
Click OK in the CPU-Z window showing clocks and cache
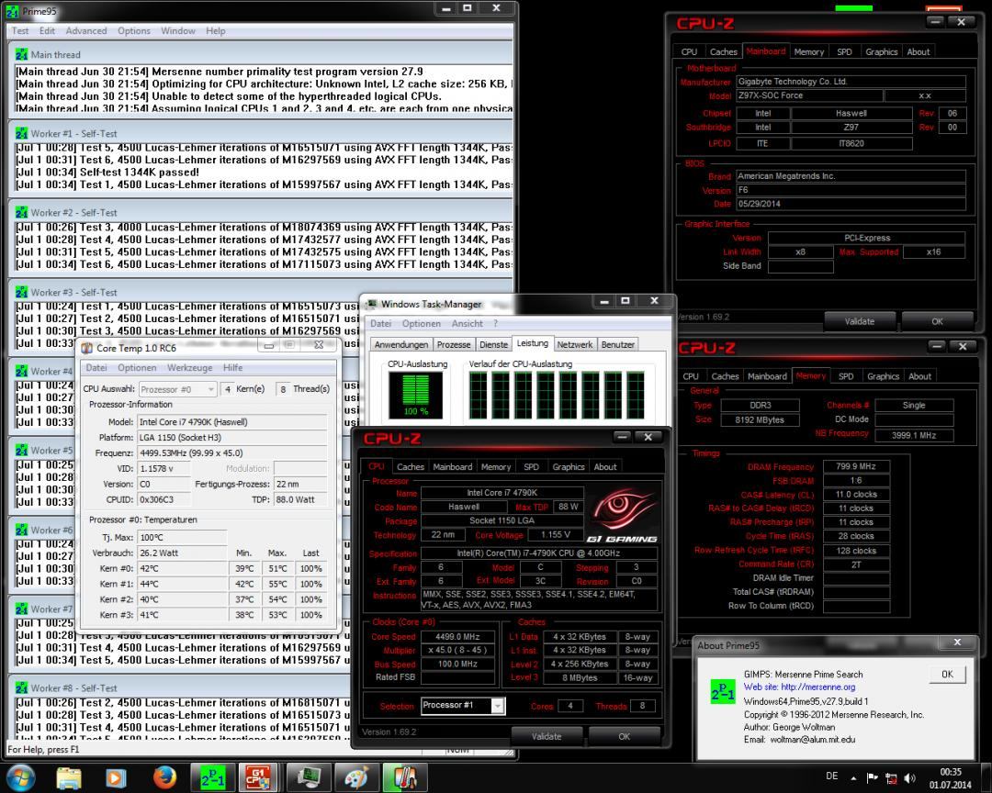click(625, 737)
